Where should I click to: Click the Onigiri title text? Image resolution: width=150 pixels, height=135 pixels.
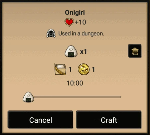(x=75, y=12)
